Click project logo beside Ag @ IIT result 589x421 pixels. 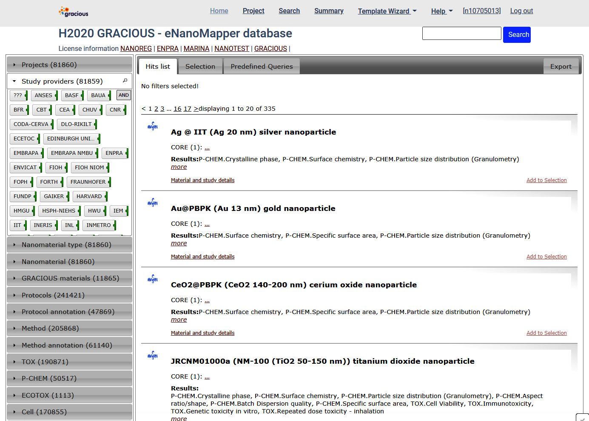pos(153,126)
